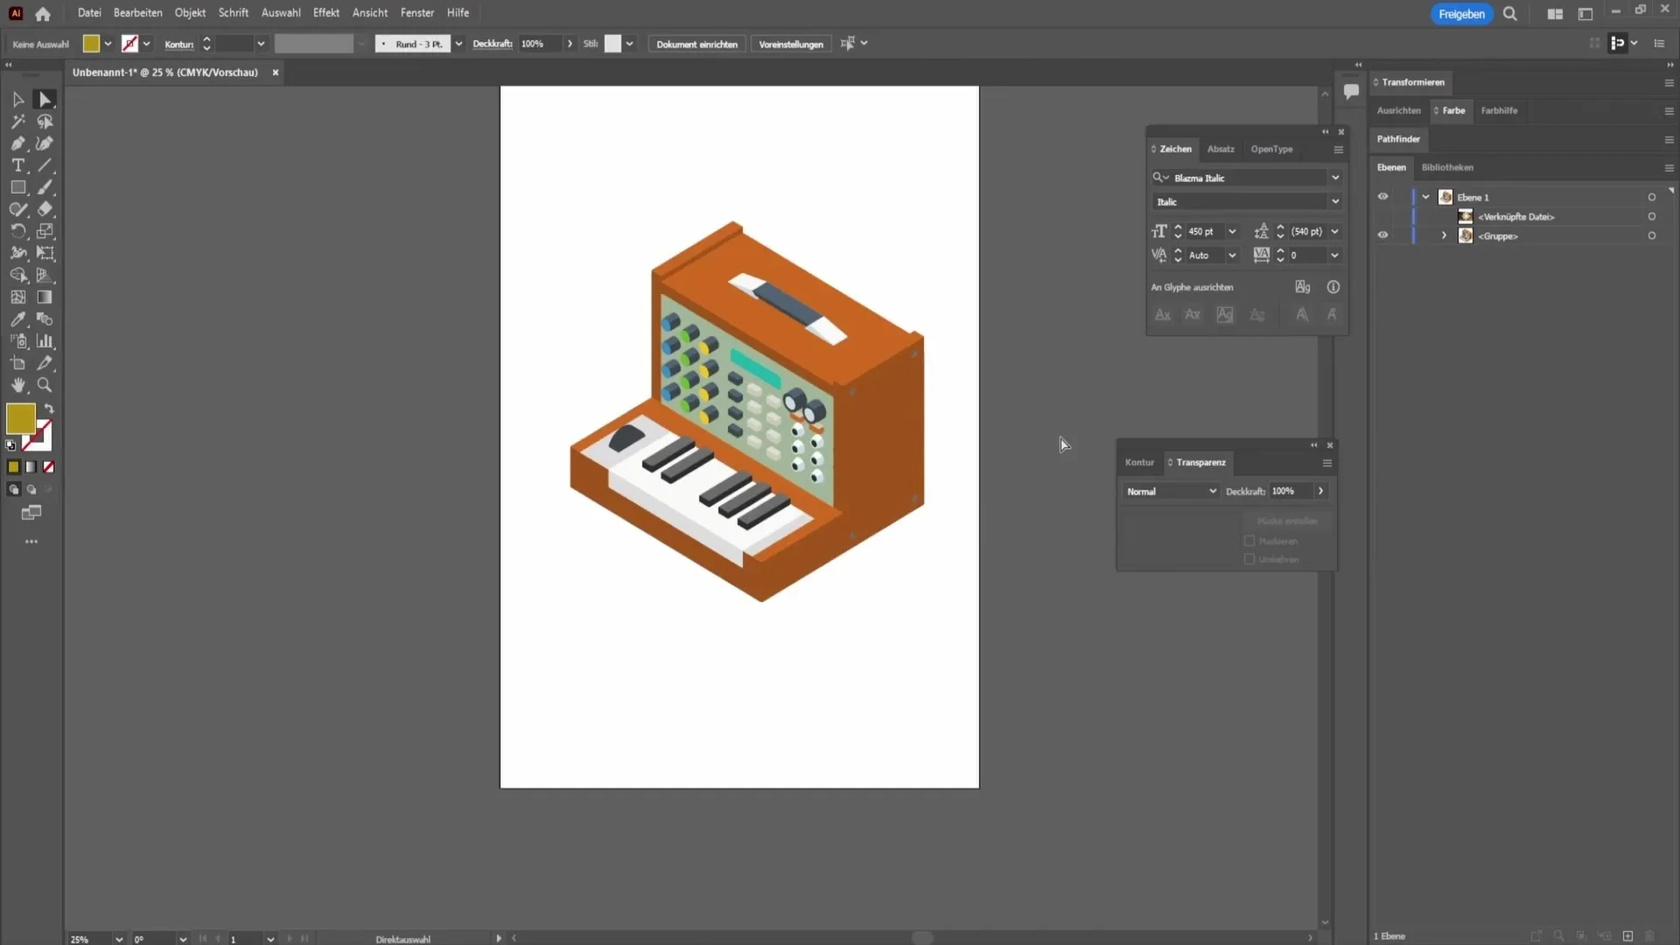1680x945 pixels.
Task: Select the Pen tool
Action: [17, 143]
